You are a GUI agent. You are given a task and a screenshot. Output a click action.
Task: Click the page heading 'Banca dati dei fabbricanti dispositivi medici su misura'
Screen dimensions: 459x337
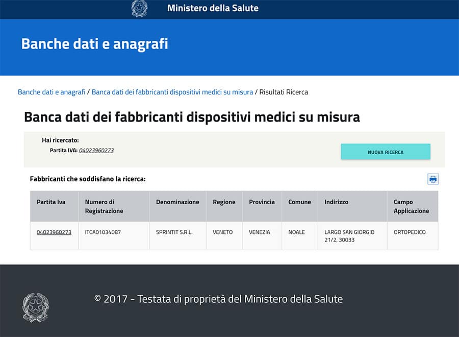pyautogui.click(x=192, y=117)
